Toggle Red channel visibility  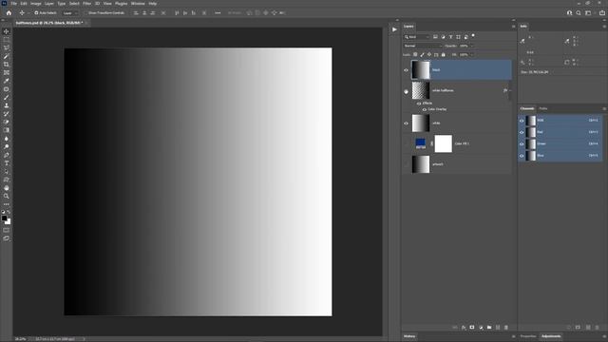point(522,132)
